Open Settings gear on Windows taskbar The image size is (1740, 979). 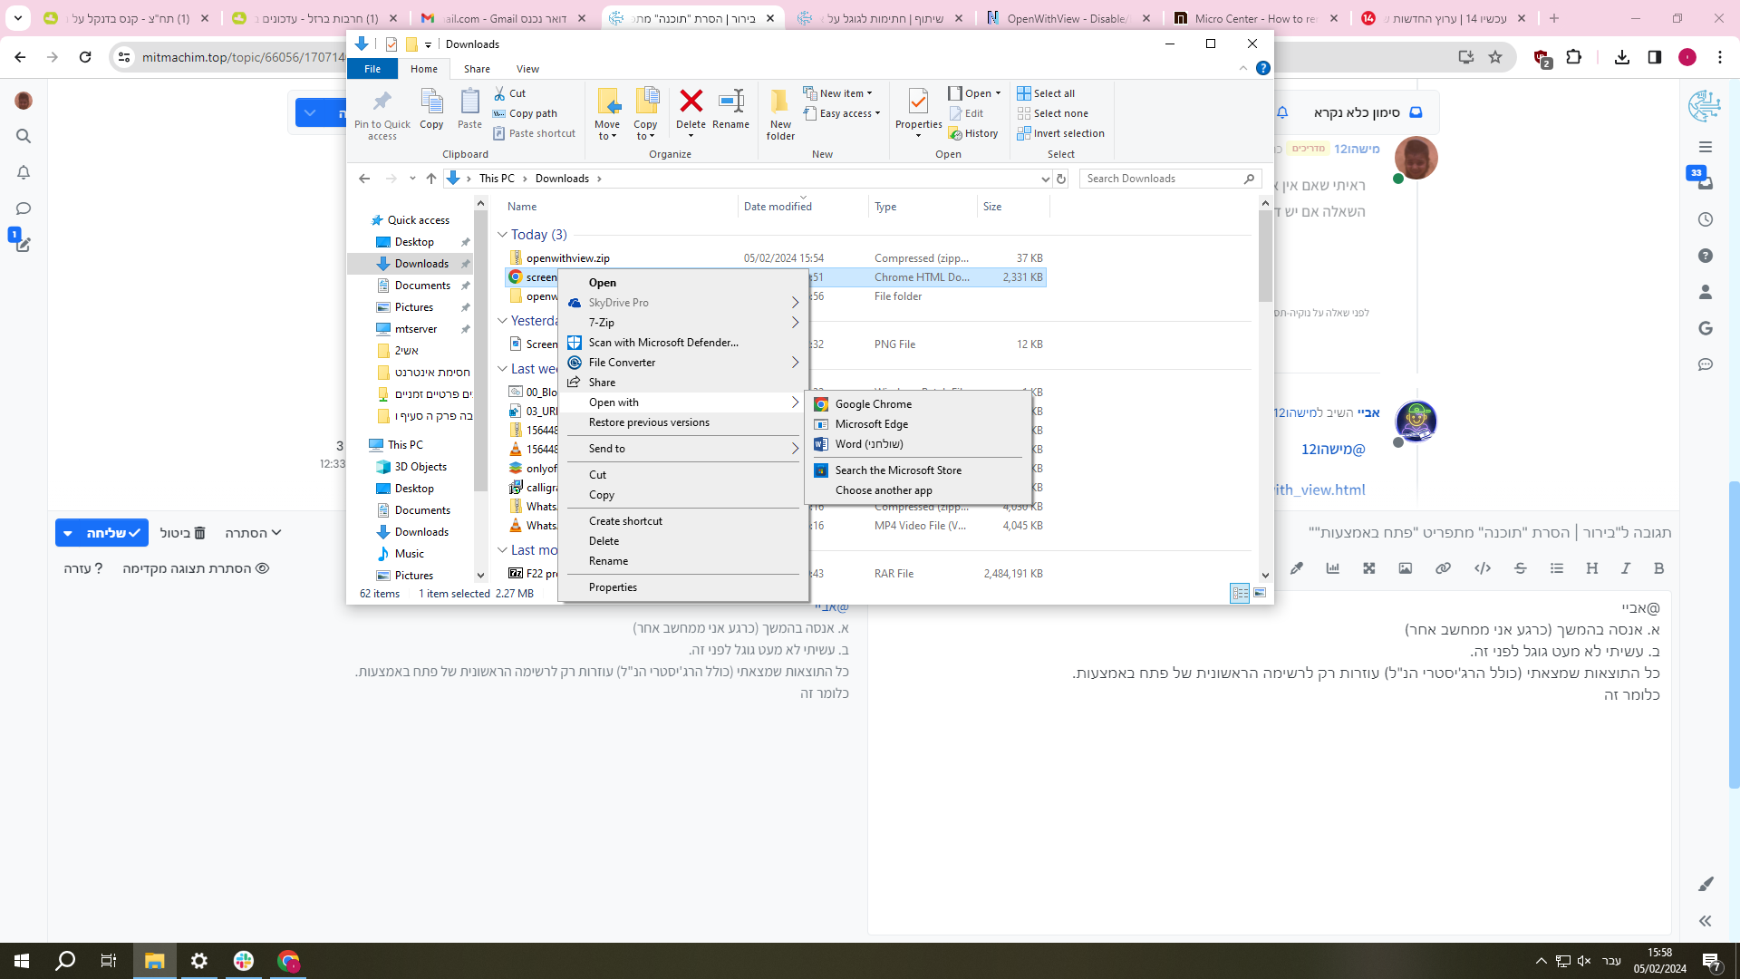(199, 961)
